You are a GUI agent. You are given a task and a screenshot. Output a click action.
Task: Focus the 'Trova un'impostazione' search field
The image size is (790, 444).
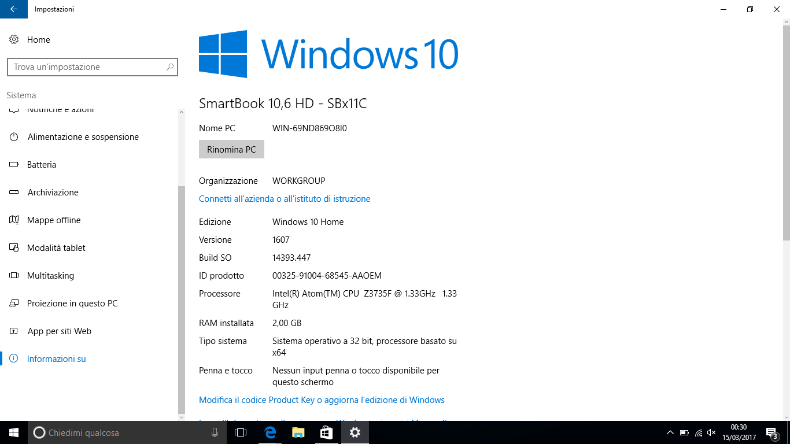(x=93, y=67)
